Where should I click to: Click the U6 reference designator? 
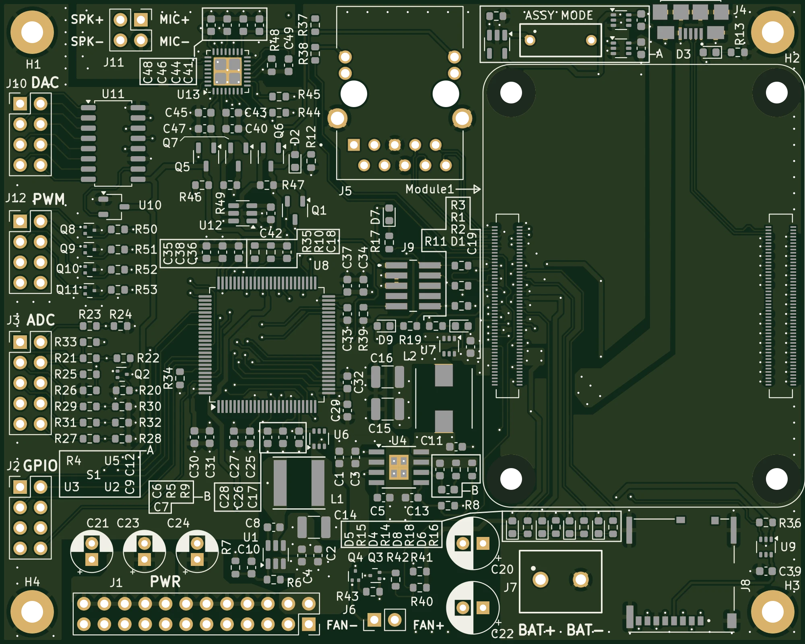[x=341, y=435]
